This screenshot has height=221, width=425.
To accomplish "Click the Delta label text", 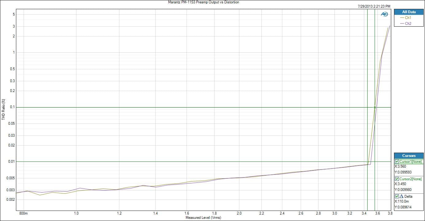I will pyautogui.click(x=408, y=196).
